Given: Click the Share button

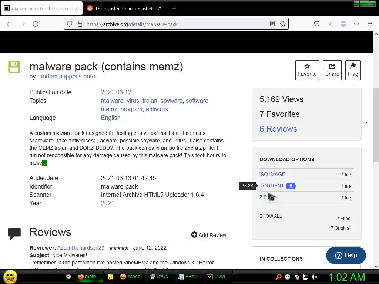Looking at the screenshot, I should point(332,70).
